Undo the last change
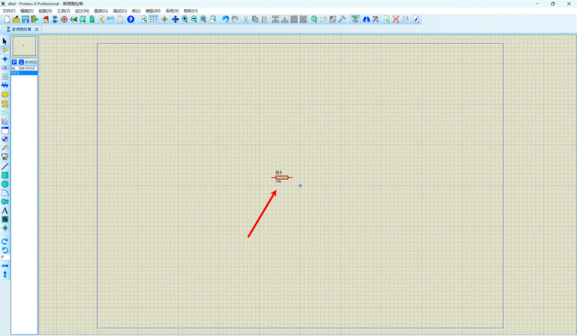The image size is (577, 336). pyautogui.click(x=226, y=19)
